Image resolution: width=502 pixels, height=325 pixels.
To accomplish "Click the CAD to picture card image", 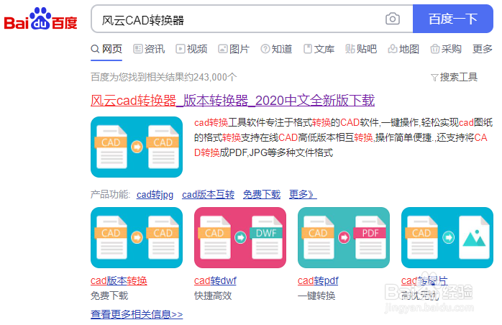I will pyautogui.click(x=447, y=237).
